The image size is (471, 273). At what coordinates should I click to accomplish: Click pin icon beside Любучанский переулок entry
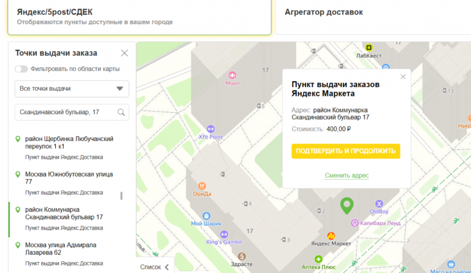18,139
